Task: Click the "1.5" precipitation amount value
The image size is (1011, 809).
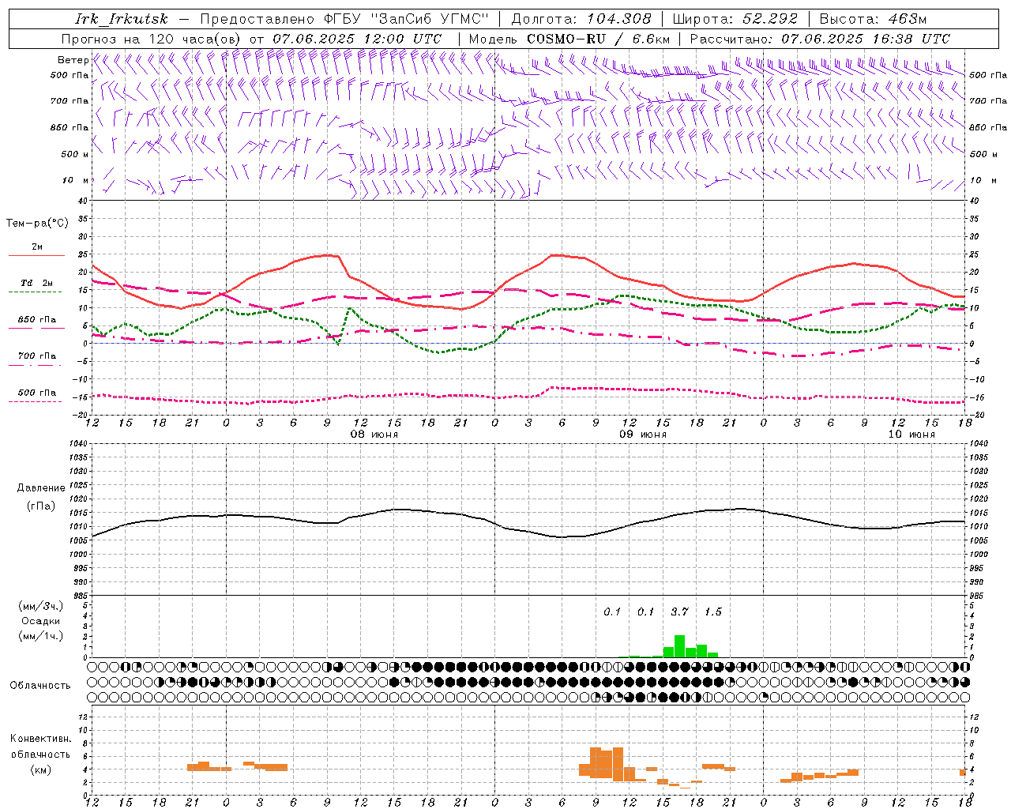Action: point(712,611)
